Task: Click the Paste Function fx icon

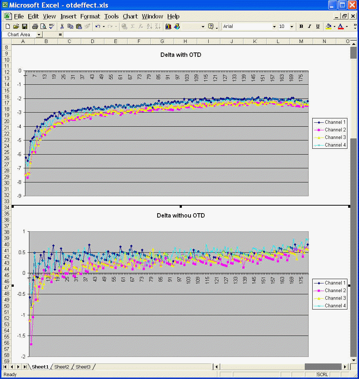Action: [141, 26]
